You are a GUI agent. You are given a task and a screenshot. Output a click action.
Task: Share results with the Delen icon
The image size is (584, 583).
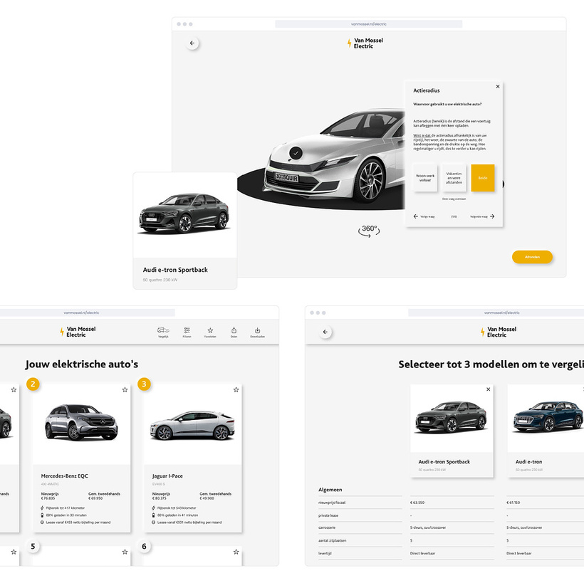[x=234, y=332]
